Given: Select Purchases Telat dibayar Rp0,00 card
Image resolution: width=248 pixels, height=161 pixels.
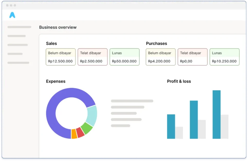Looking at the screenshot, I should click(x=192, y=57).
